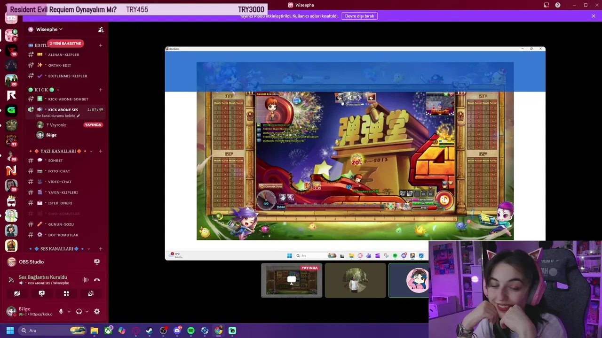Select the KICK ABONE SES voice channel
This screenshot has width=602, height=338.
63,110
